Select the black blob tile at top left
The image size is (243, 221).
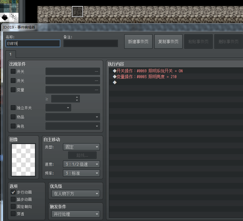click(x=5, y=17)
